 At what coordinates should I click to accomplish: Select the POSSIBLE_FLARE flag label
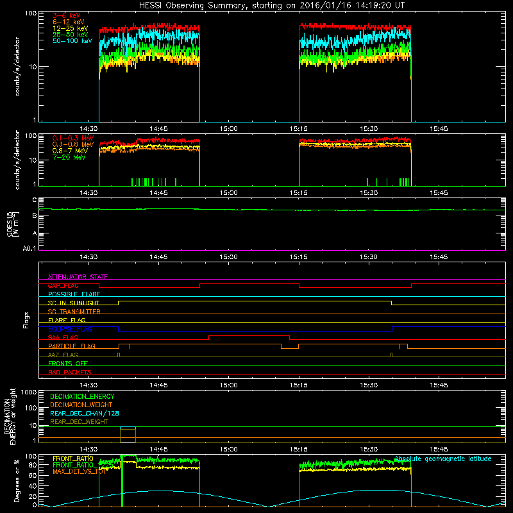tap(74, 294)
